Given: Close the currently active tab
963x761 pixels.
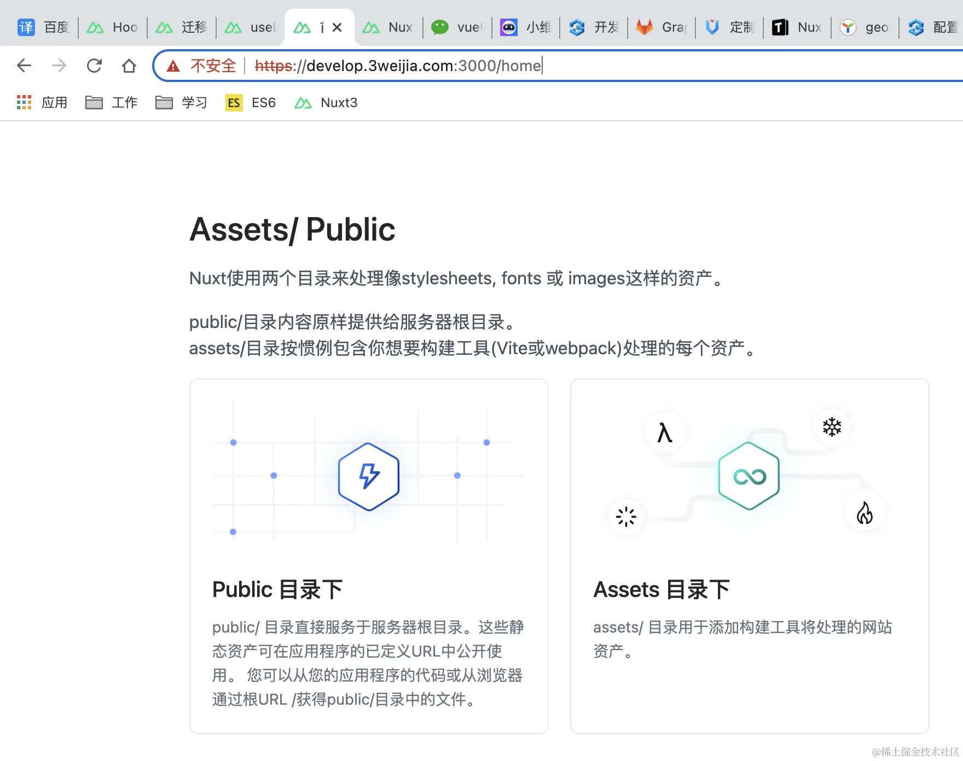Looking at the screenshot, I should [x=337, y=27].
